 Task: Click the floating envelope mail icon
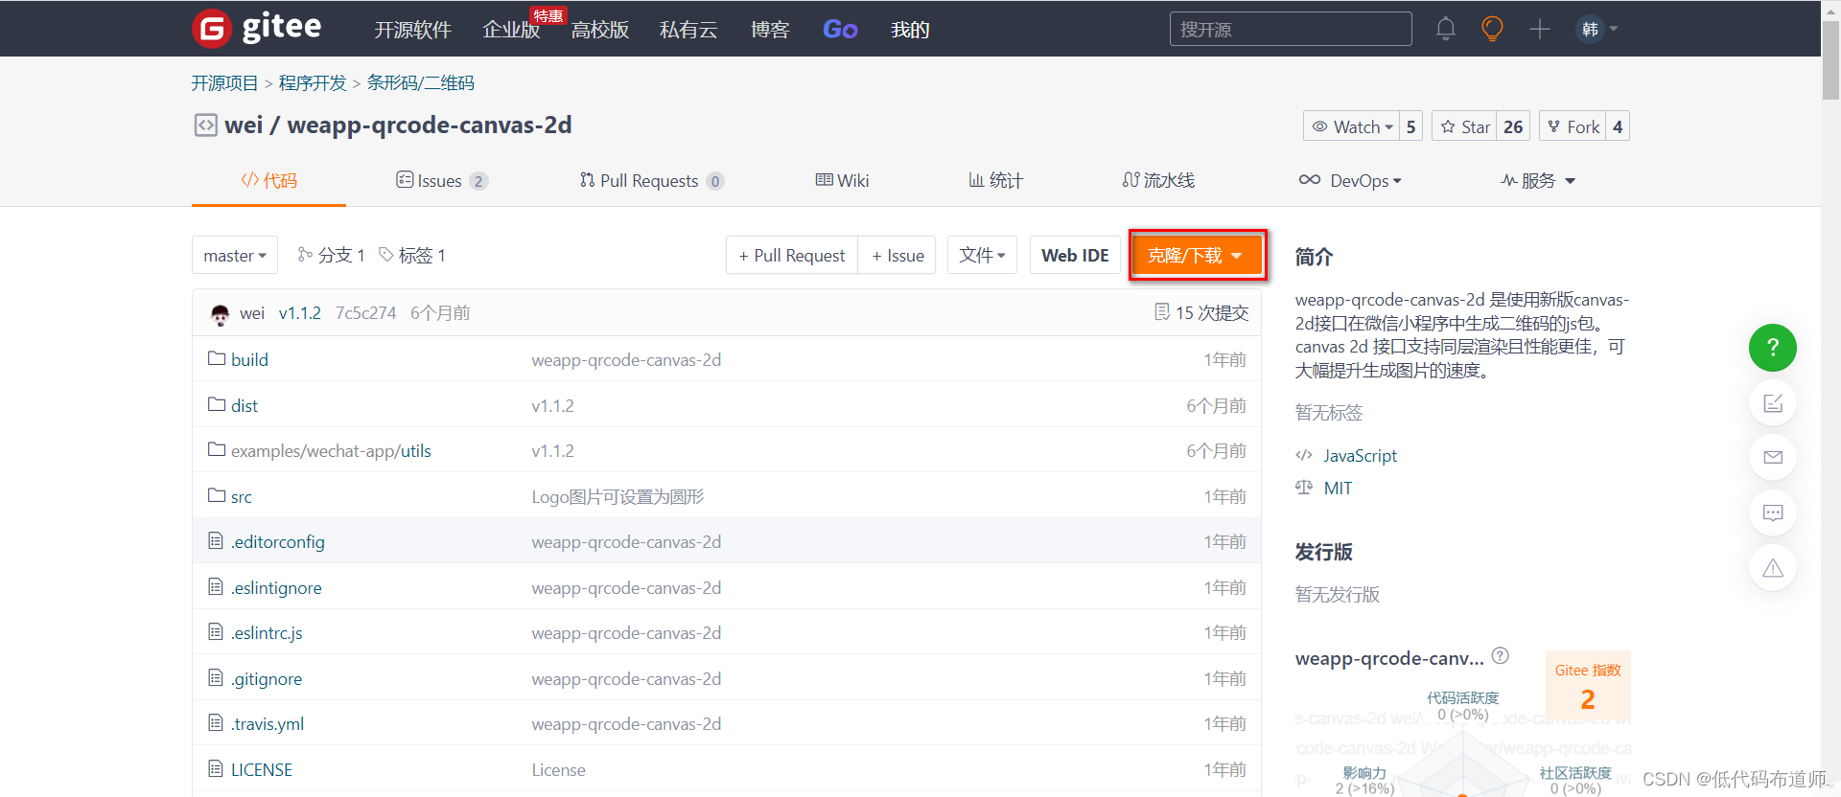[x=1773, y=457]
